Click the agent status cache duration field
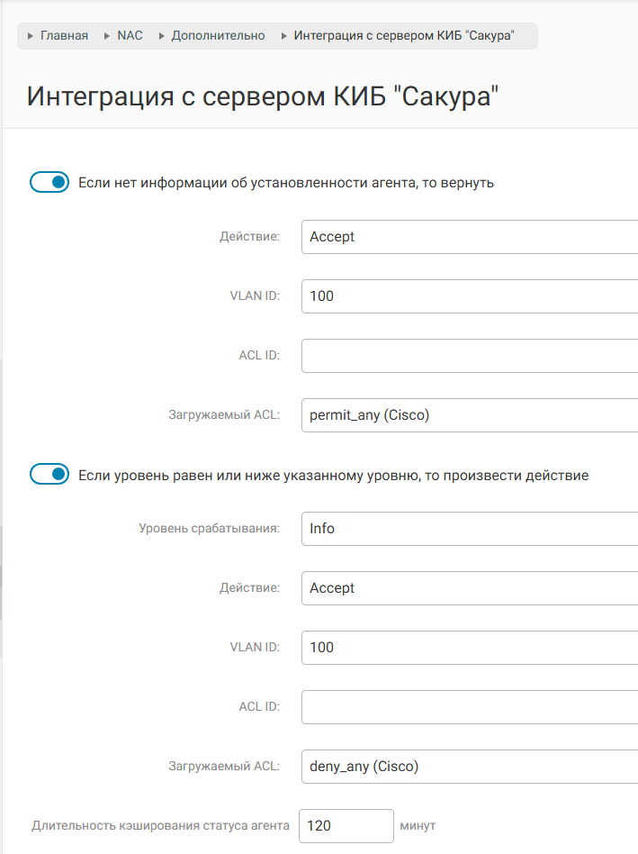 [346, 826]
